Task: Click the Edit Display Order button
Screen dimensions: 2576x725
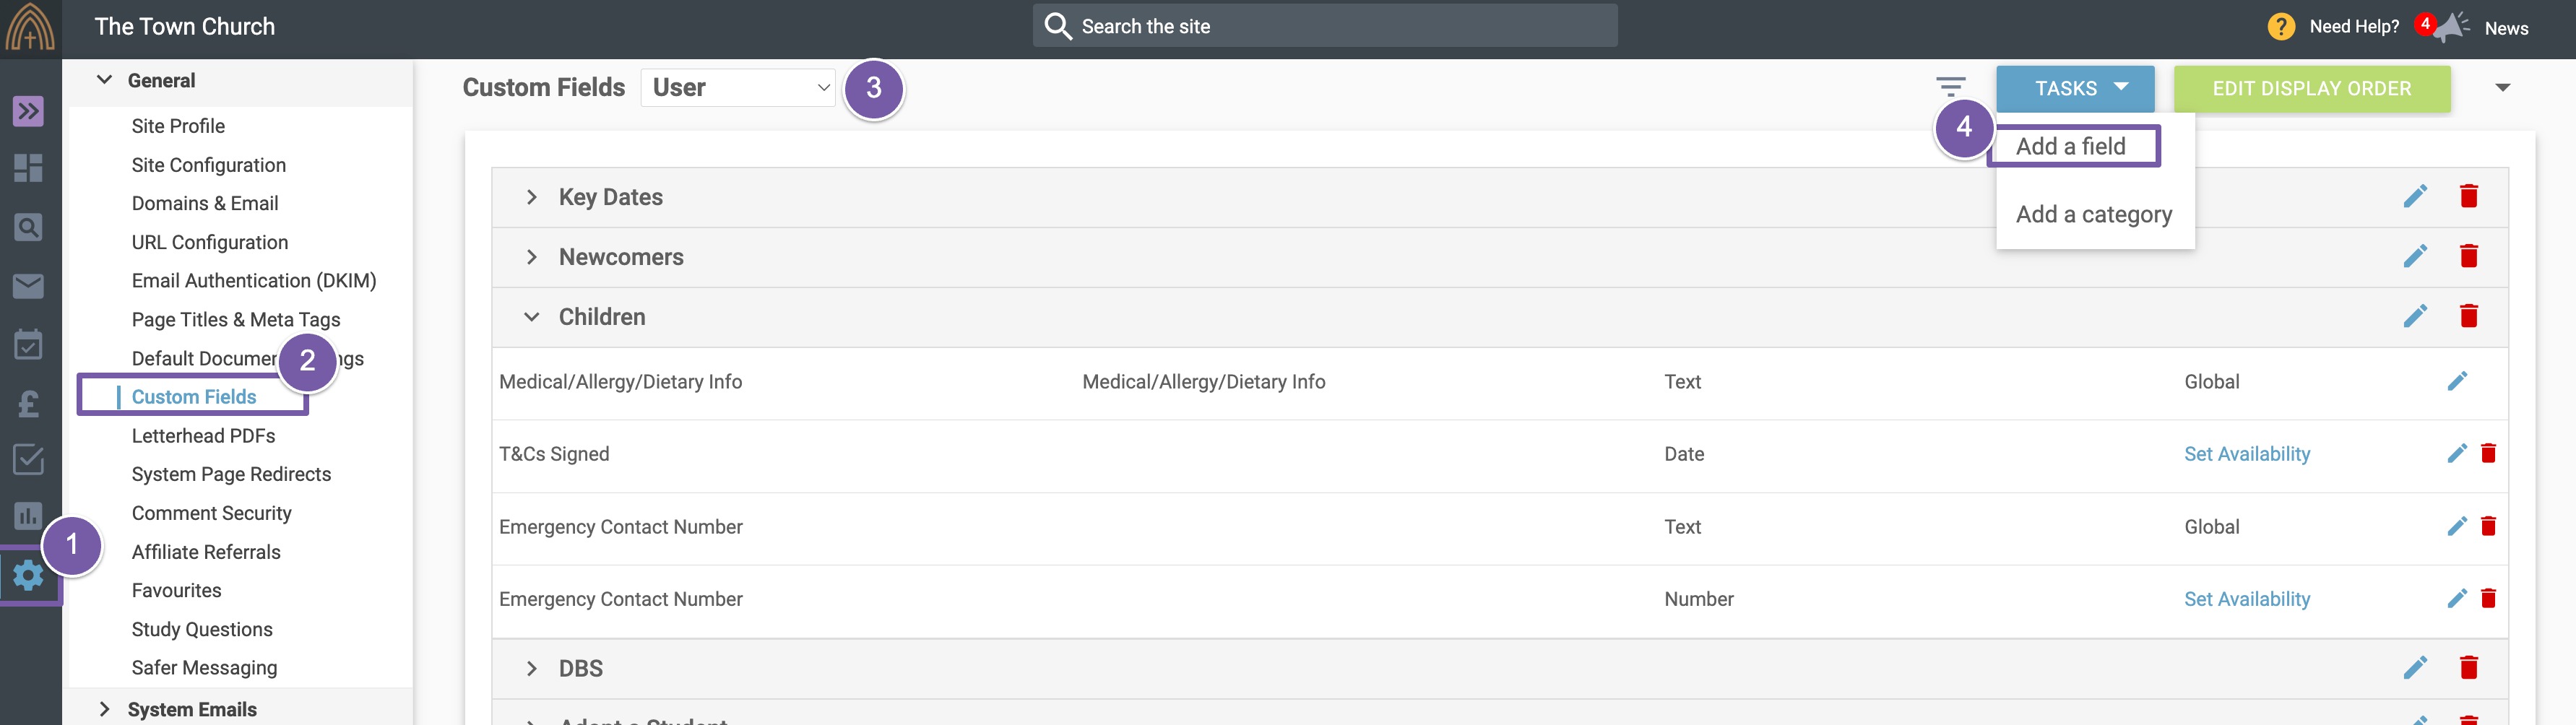Action: click(2311, 89)
